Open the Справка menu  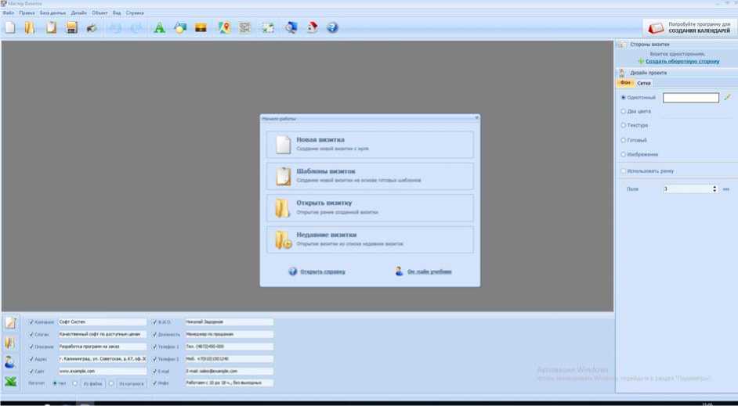(135, 13)
